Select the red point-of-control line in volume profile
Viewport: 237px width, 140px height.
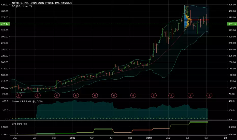pyautogui.click(x=200, y=20)
